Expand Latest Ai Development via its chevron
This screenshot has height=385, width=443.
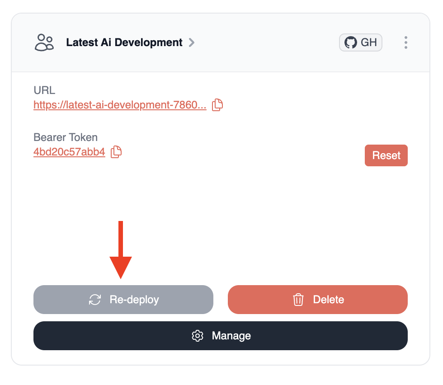pos(192,42)
